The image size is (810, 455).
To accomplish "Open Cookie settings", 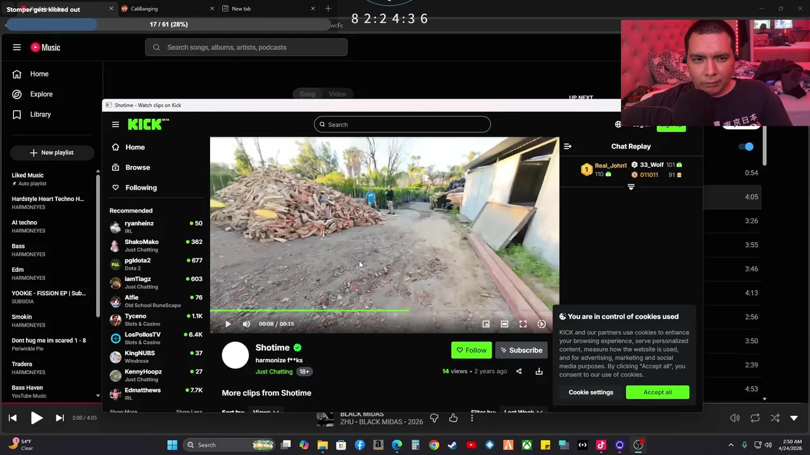I will coord(590,392).
